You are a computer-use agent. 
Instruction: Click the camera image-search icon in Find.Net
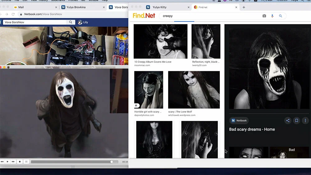pyautogui.click(x=264, y=16)
